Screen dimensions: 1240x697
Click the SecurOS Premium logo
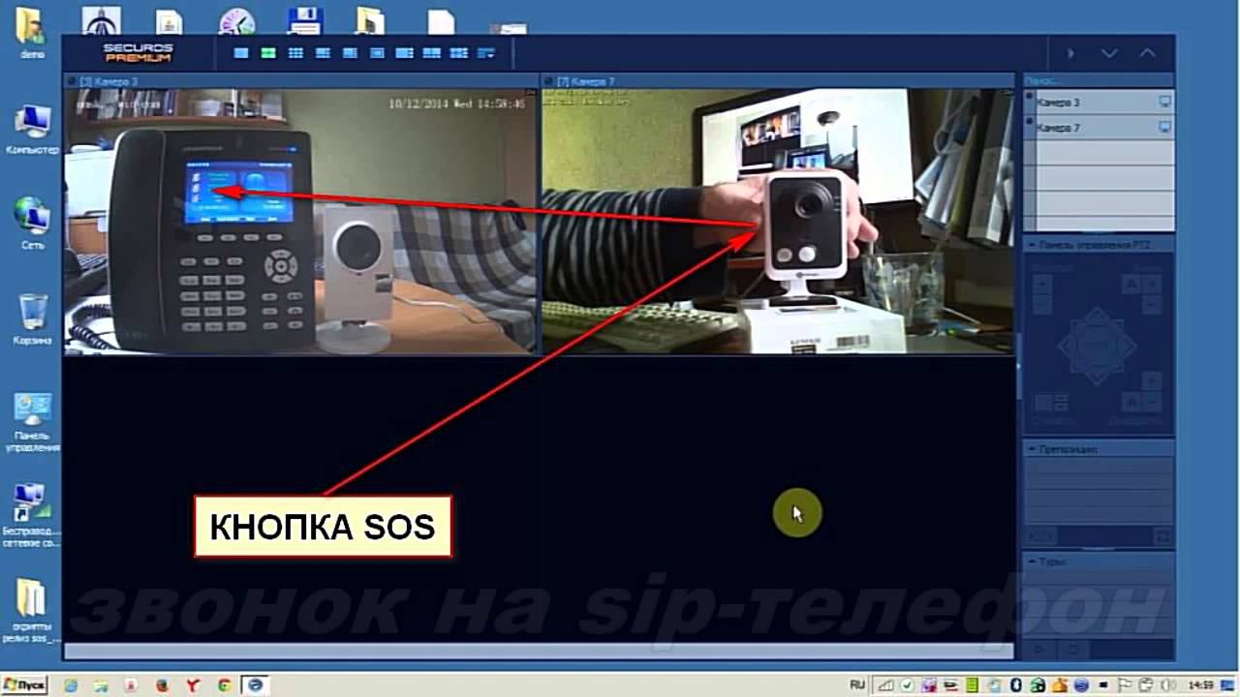139,52
